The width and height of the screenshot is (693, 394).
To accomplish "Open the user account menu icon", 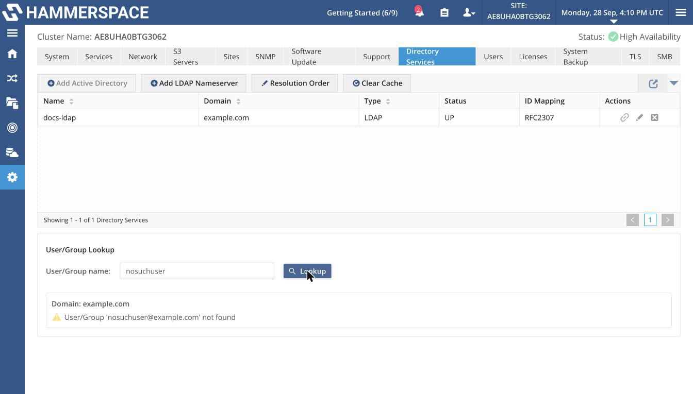I will (x=468, y=12).
